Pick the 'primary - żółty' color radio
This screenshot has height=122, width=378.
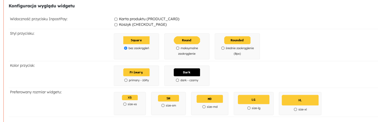pos(126,80)
